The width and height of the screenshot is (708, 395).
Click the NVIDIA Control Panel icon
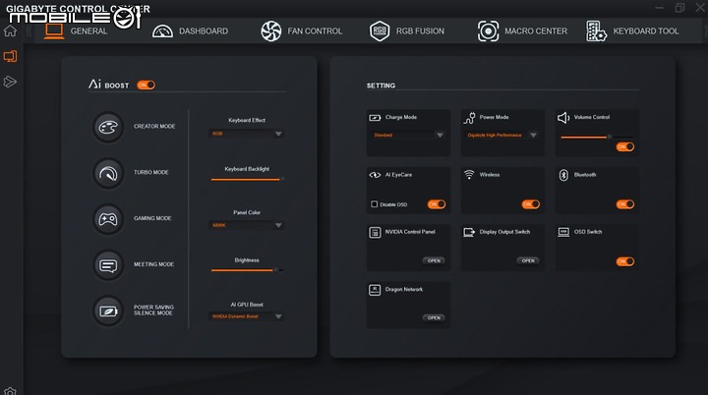pyautogui.click(x=375, y=233)
